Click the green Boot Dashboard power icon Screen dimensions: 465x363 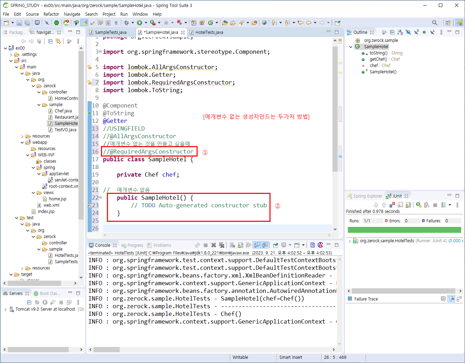tap(56, 23)
